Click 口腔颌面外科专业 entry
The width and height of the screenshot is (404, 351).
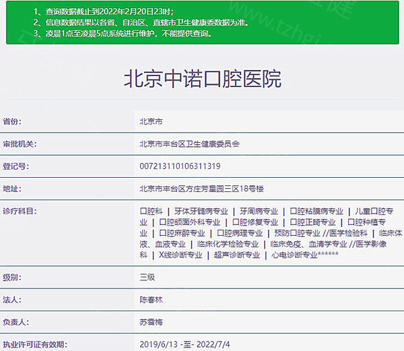[190, 222]
